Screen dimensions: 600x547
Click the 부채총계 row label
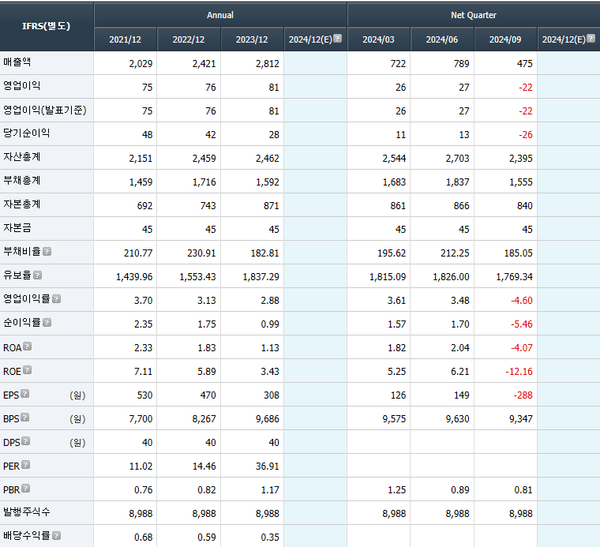coord(22,181)
